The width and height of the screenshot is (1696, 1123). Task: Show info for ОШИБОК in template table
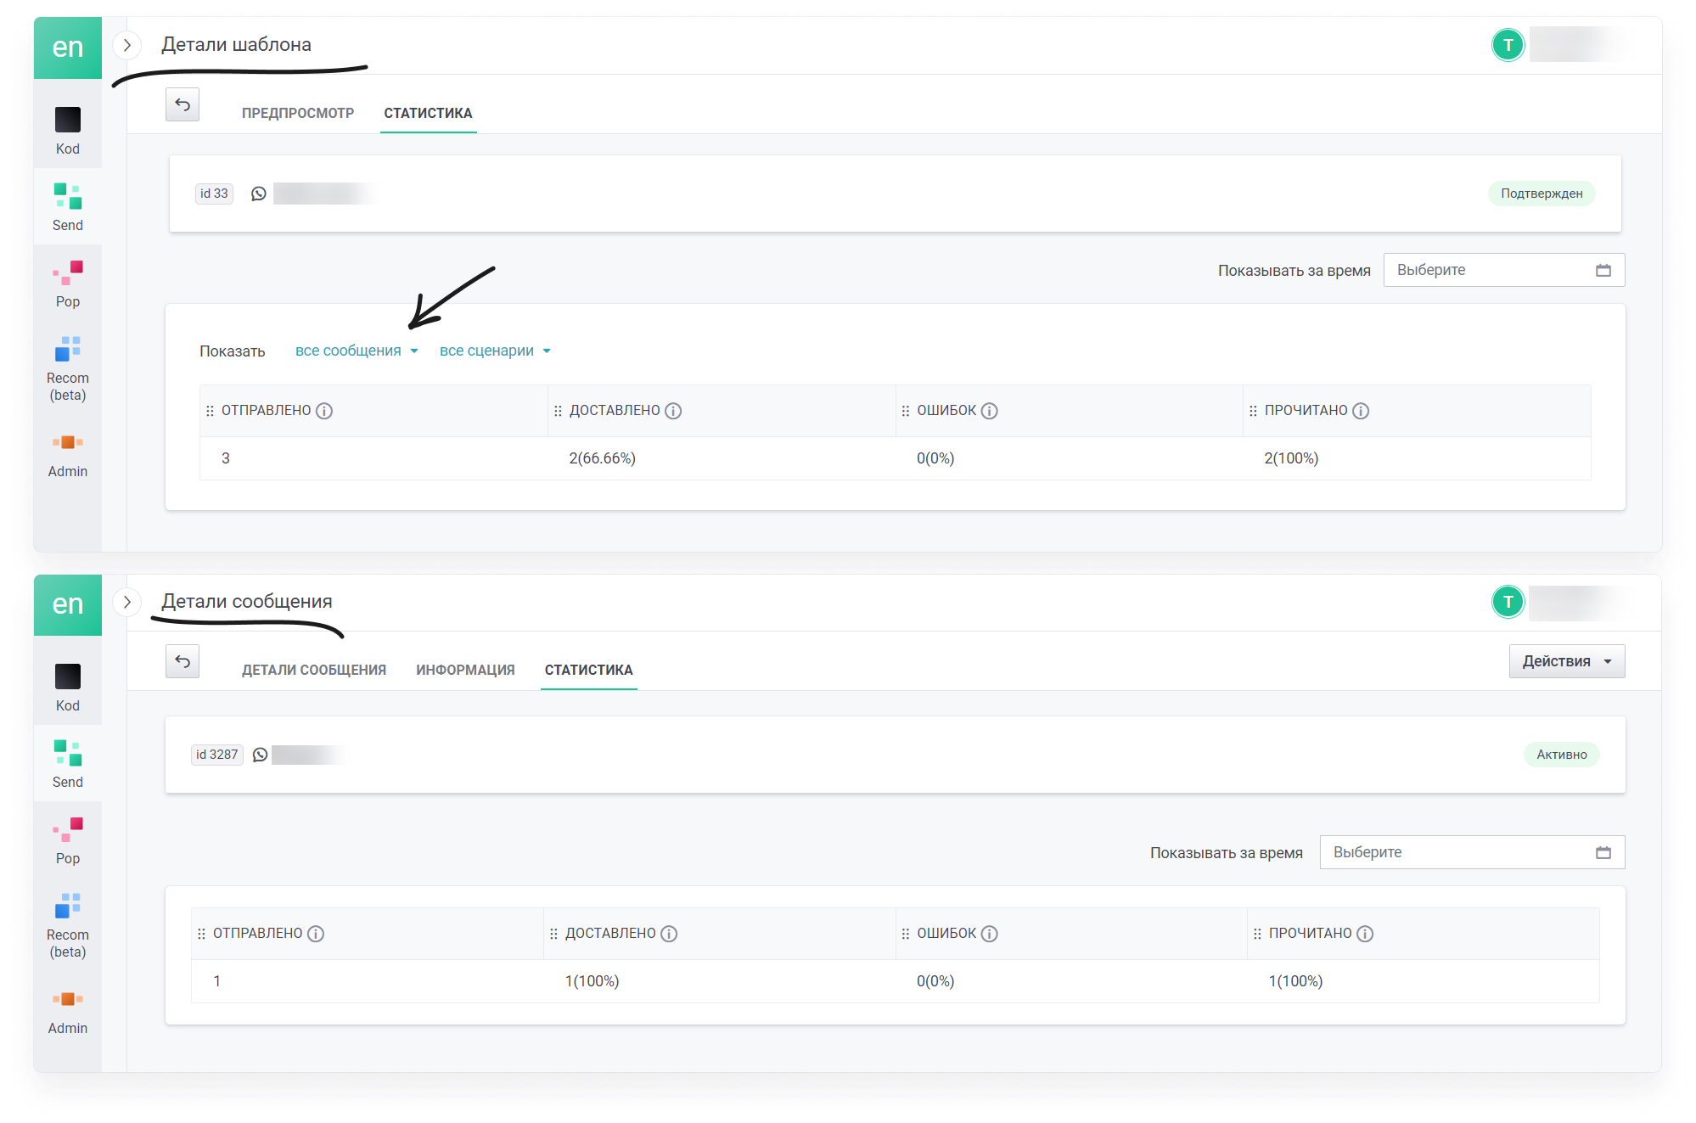[x=990, y=411]
